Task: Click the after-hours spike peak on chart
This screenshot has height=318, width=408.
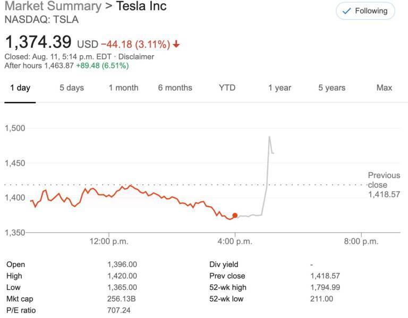Action: (x=269, y=137)
